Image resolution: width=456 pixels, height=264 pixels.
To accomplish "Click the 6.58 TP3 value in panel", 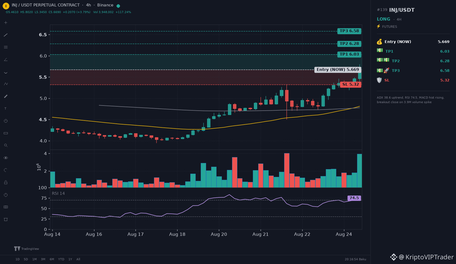I will coord(445,71).
